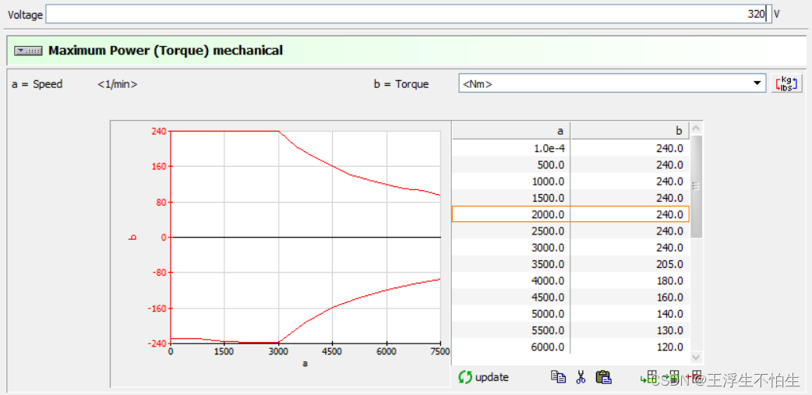812x395 pixels.
Task: Select speed cell 5500.0
Action: click(511, 330)
